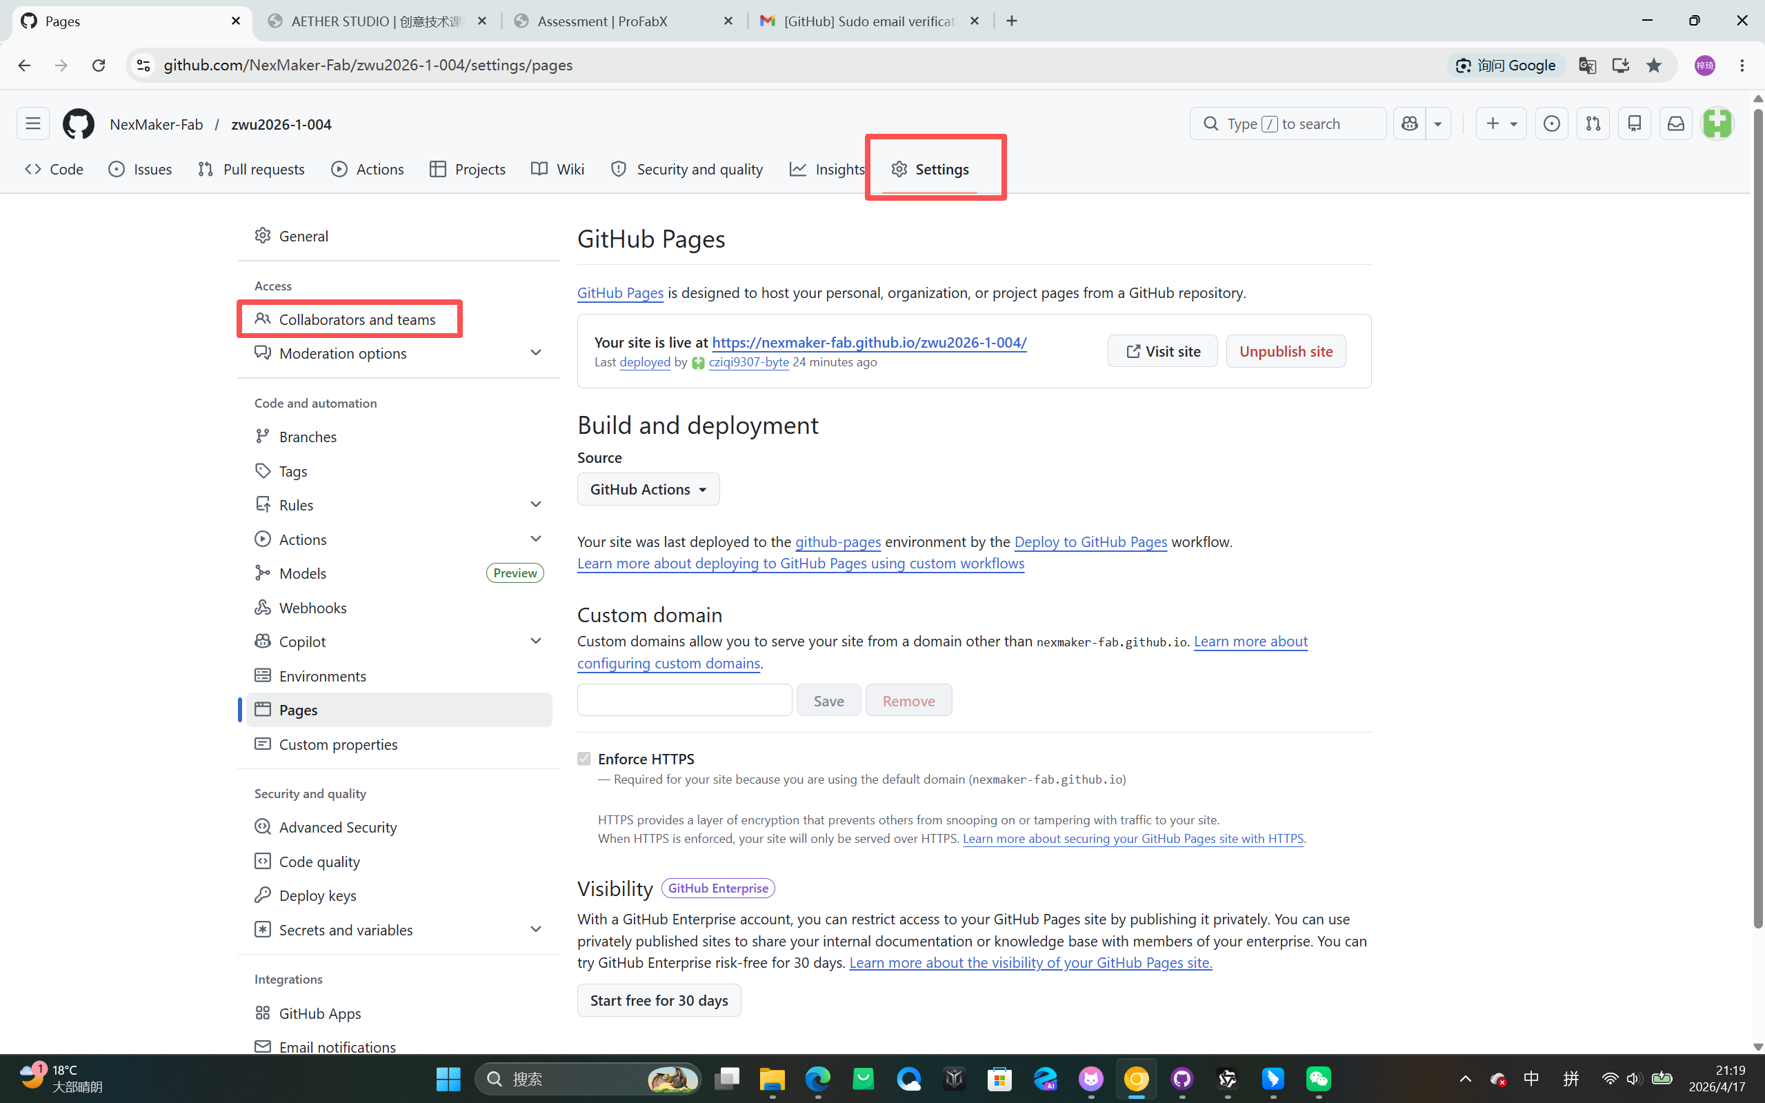Open NexMaker-Fab organization breadcrumb link
This screenshot has height=1103, width=1765.
(156, 125)
